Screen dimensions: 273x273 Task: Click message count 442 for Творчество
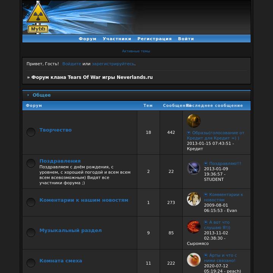(x=171, y=132)
